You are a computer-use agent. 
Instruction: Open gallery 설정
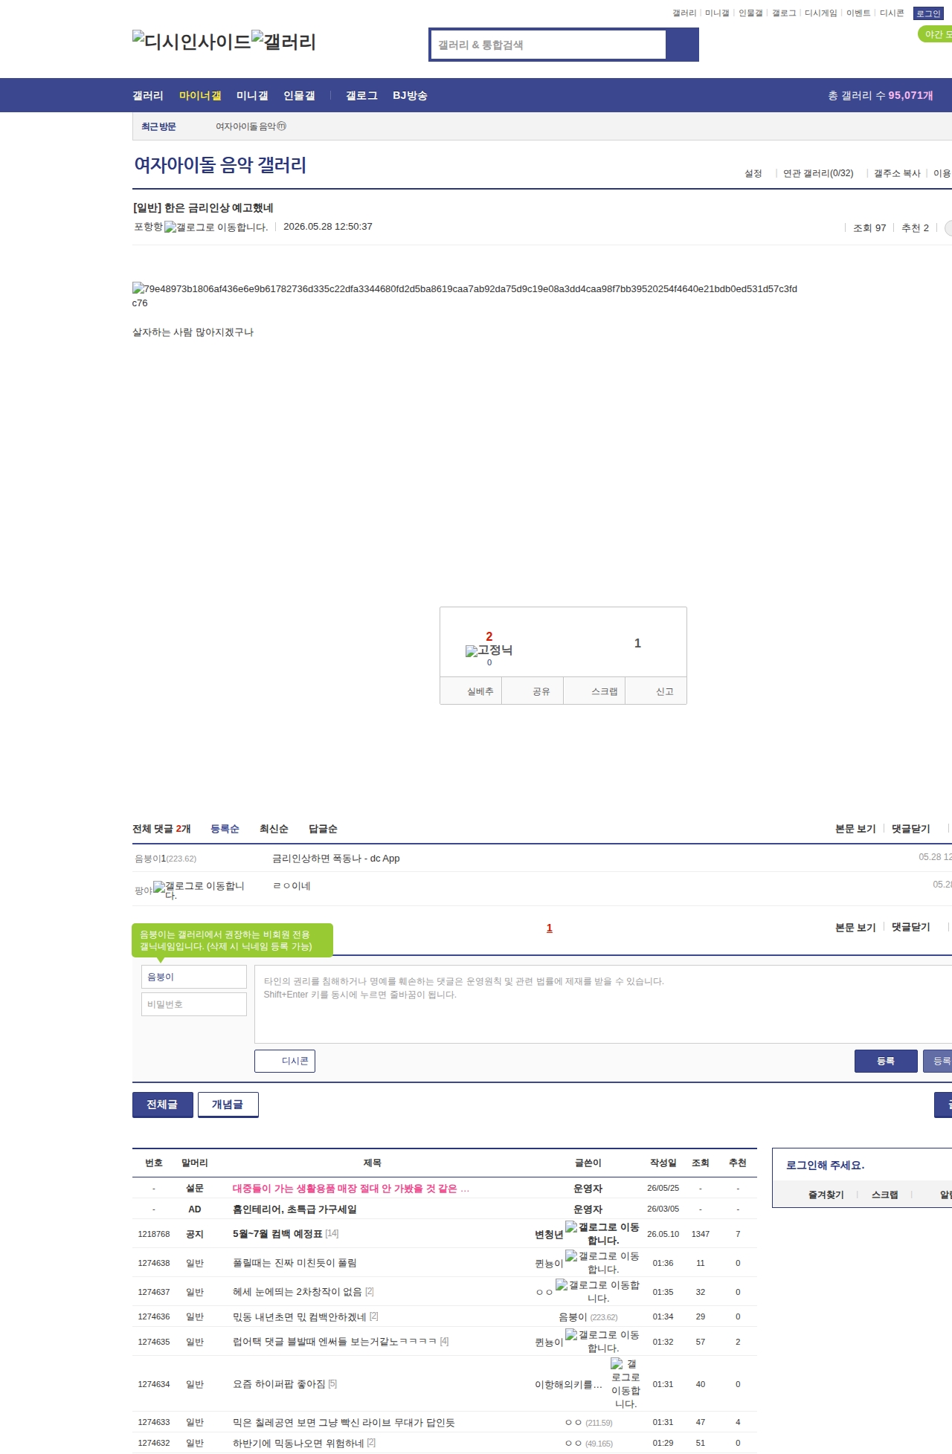point(753,173)
